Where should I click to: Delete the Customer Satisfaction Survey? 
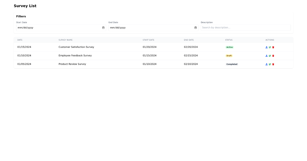[273, 47]
